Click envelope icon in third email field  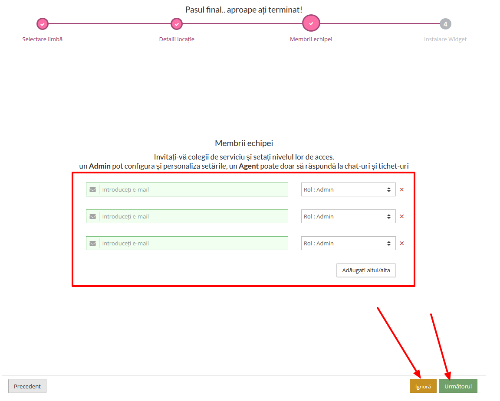(92, 243)
